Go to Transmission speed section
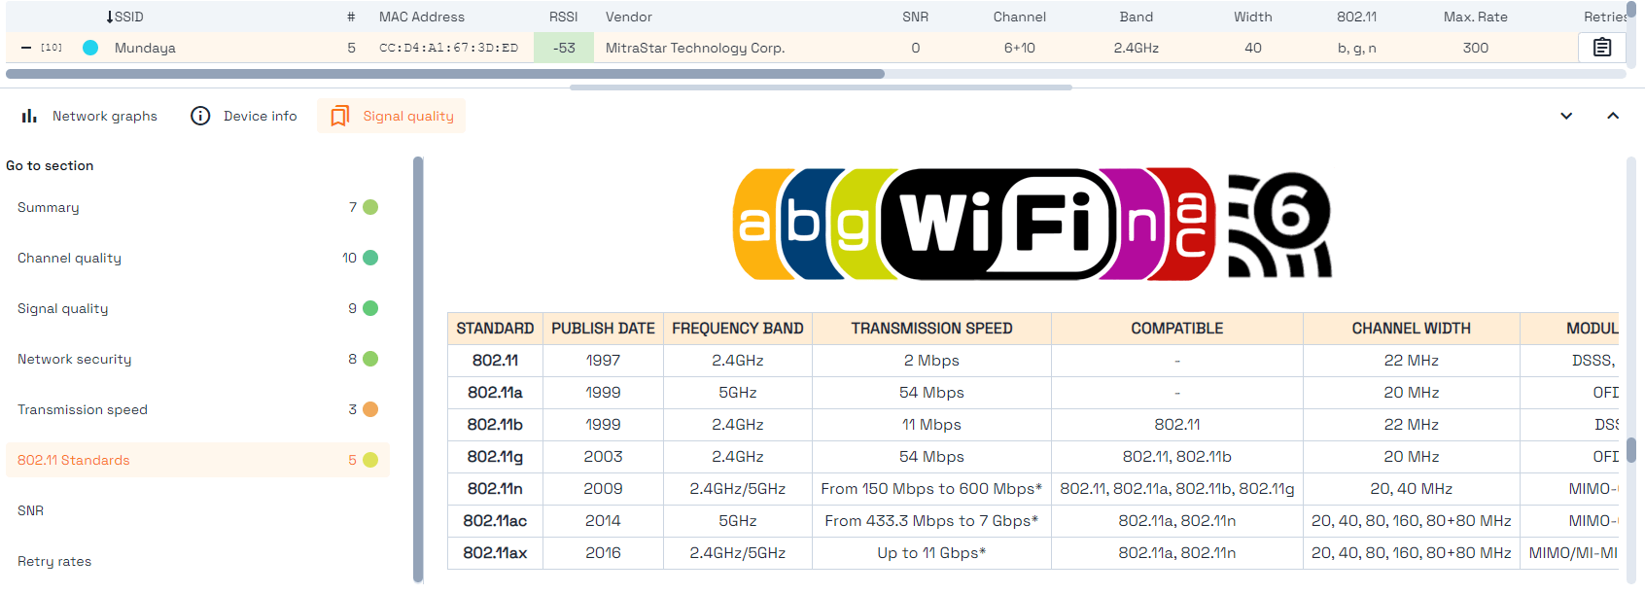 point(197,409)
